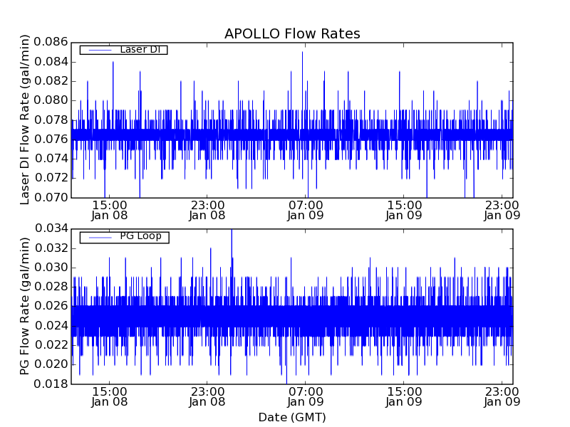The width and height of the screenshot is (570, 427).
Task: Click bottom plot's 15:00 Jan 09 label
Action: point(404,397)
